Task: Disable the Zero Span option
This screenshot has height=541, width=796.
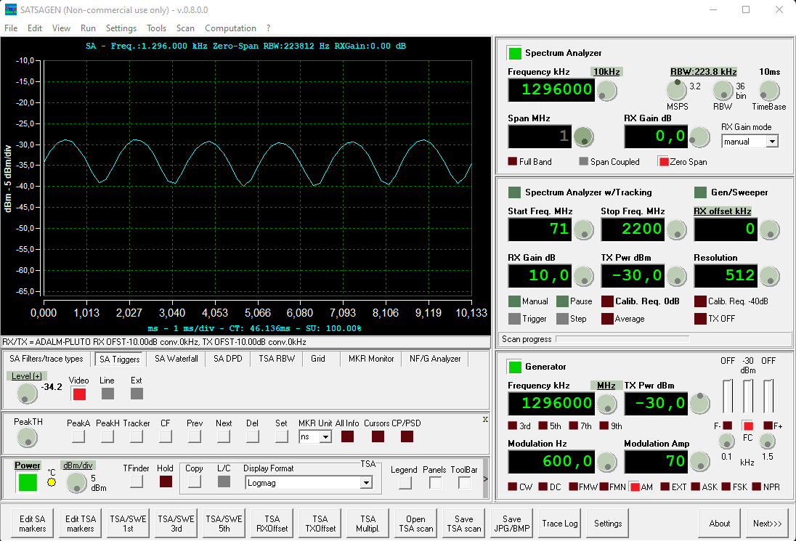Action: click(663, 161)
